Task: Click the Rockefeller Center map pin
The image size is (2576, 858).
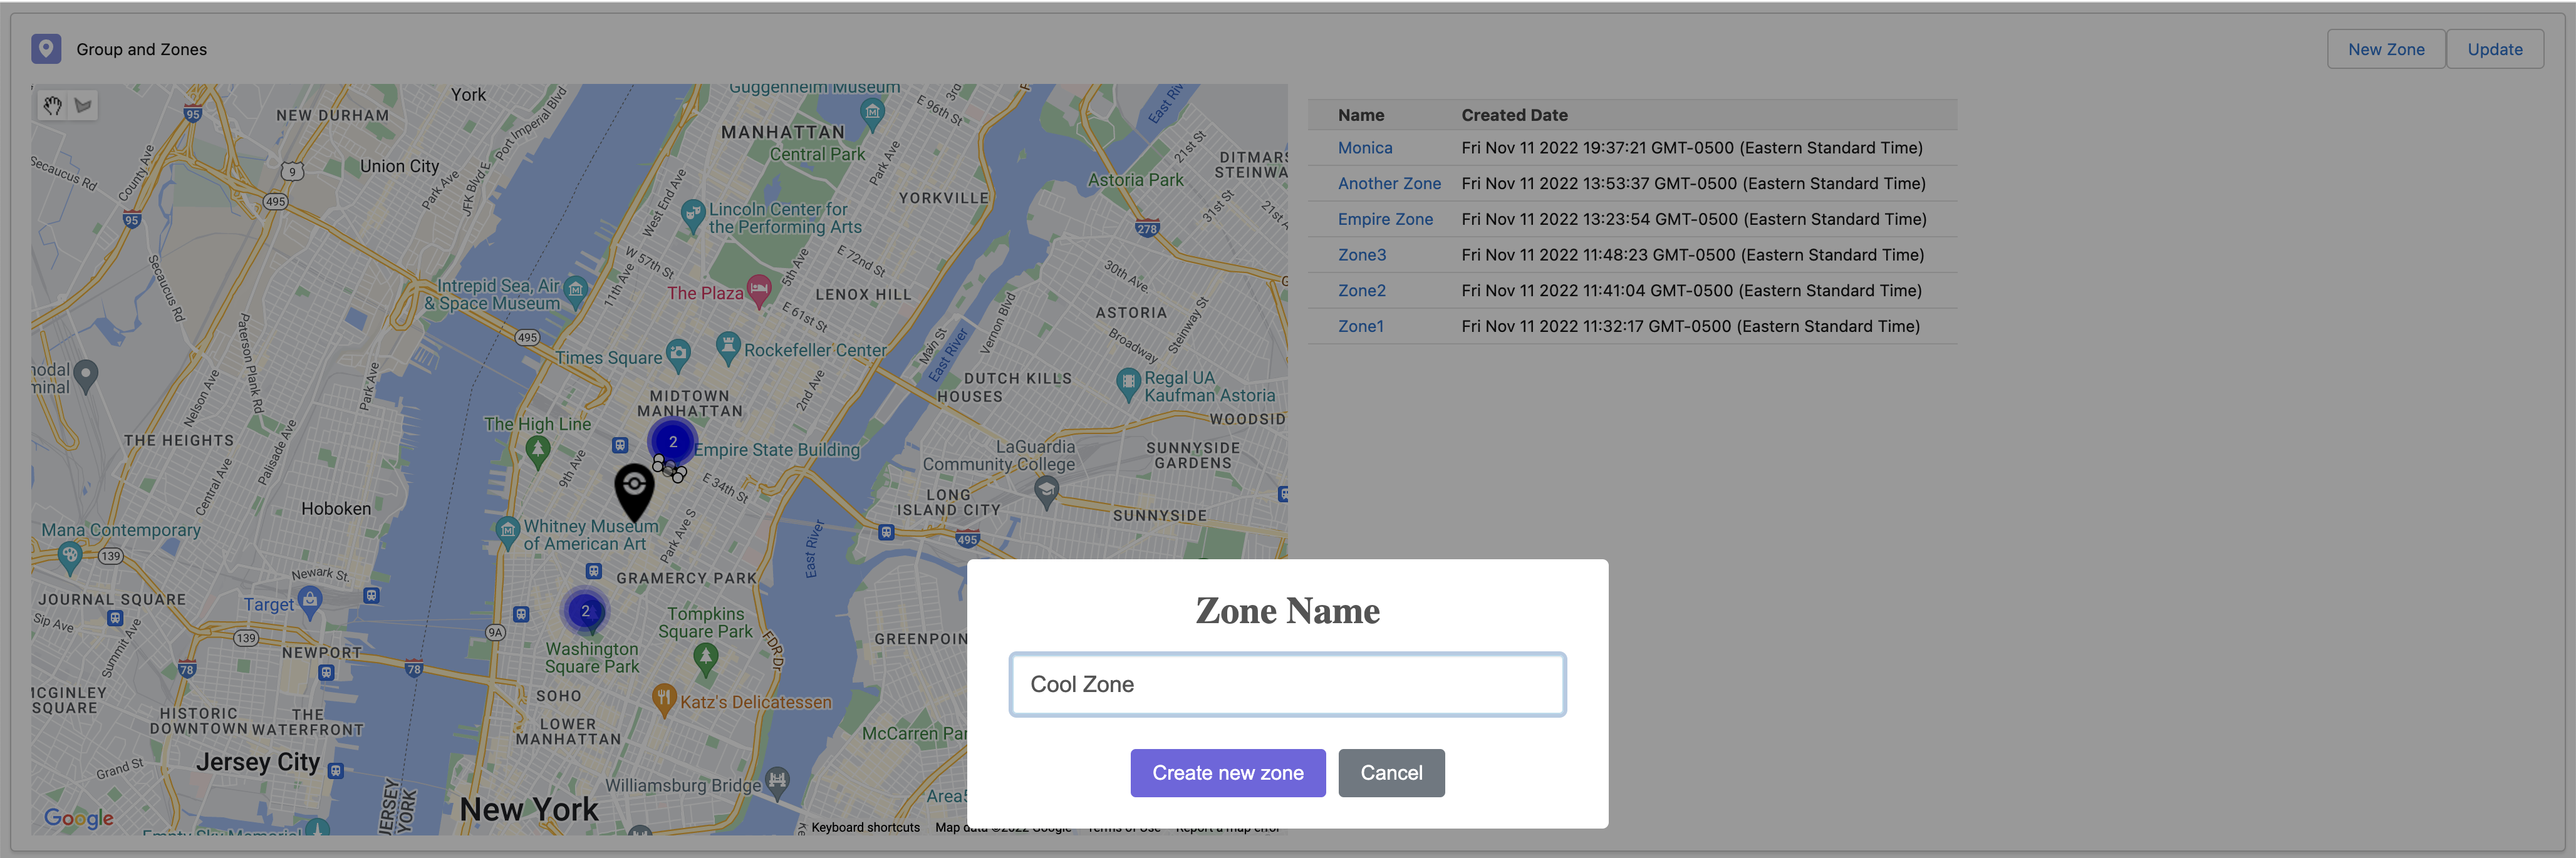Action: 728,347
